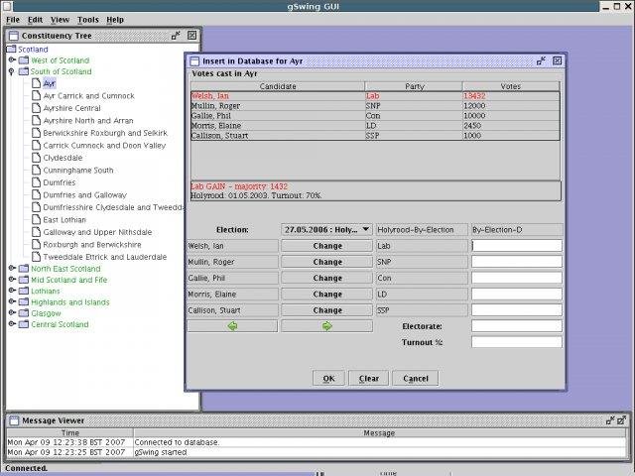
Task: Select the Tweeddale Ettrick and Lauderdale constituency
Action: tap(105, 257)
